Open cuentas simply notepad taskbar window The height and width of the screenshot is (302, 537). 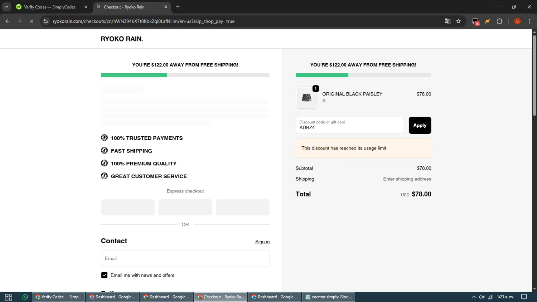[x=329, y=297]
